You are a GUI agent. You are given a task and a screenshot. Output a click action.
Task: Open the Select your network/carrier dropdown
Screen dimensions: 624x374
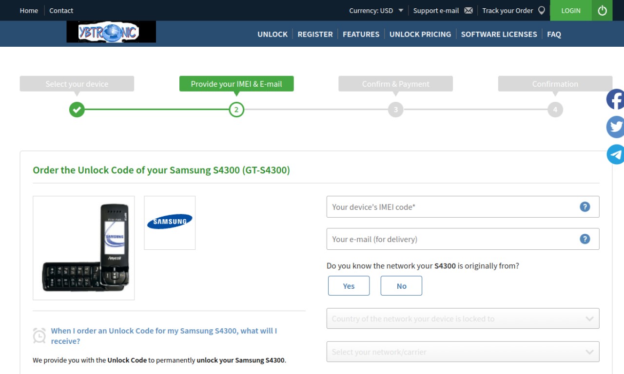(463, 352)
